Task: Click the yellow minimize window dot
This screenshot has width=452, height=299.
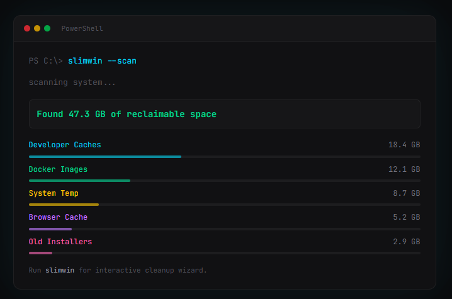Action: (37, 28)
